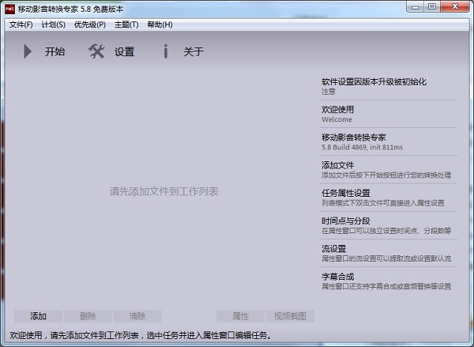Open the 文件(F) menu
The width and height of the screenshot is (474, 347).
(21, 25)
